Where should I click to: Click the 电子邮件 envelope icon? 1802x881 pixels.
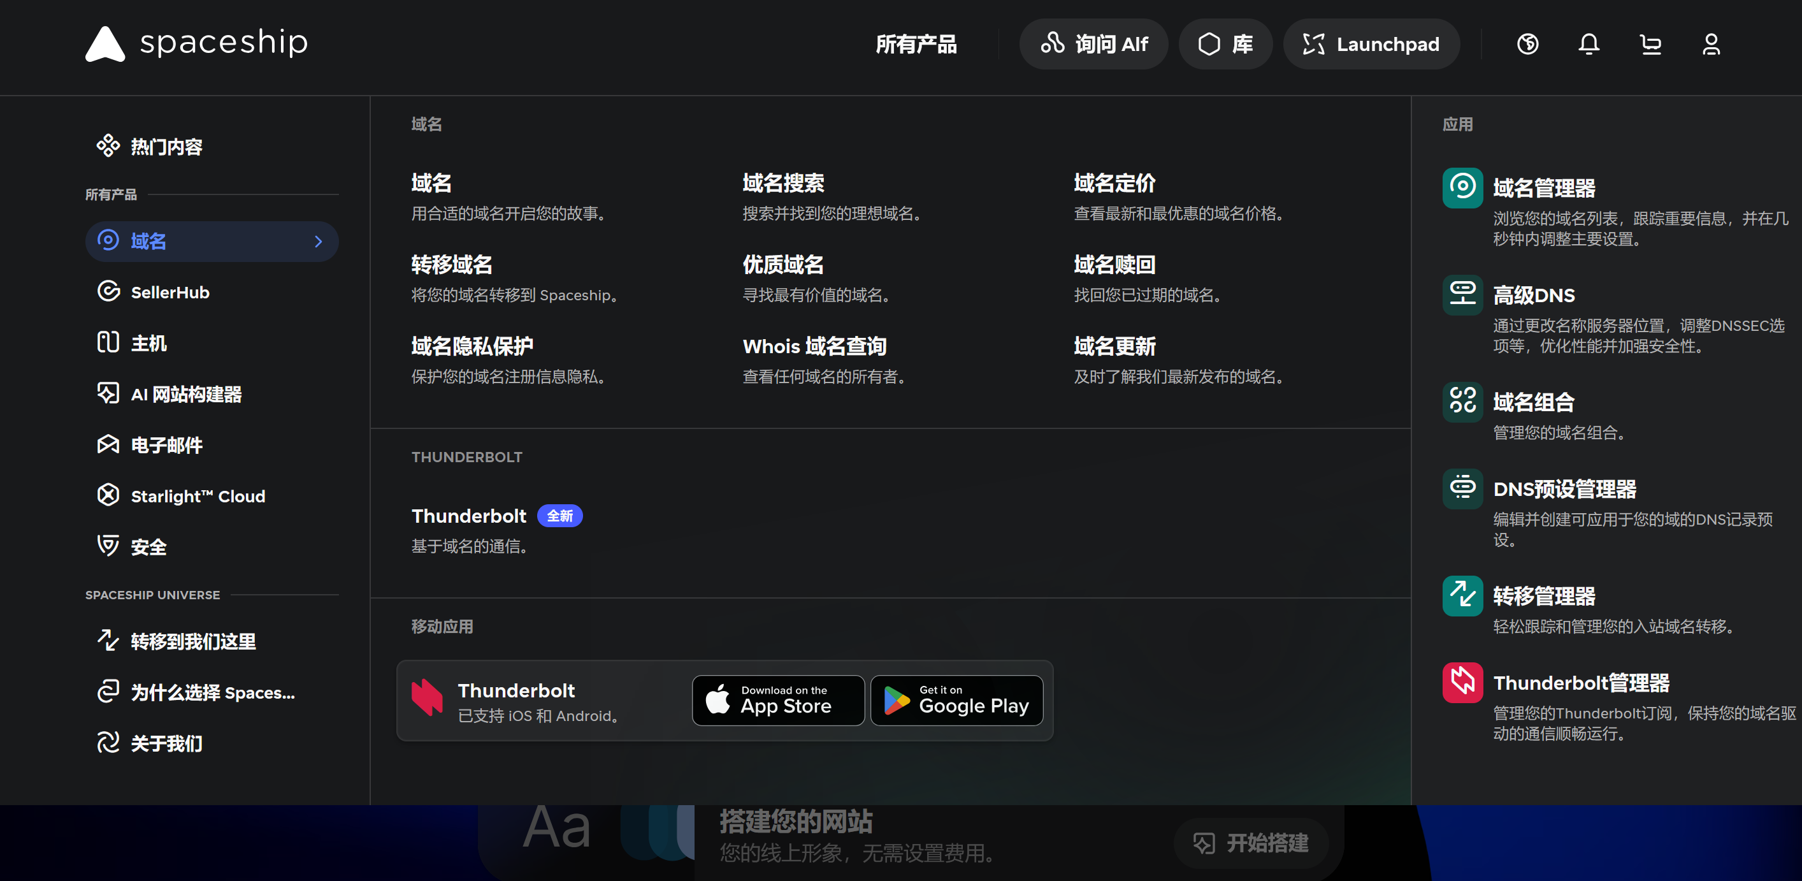(108, 445)
